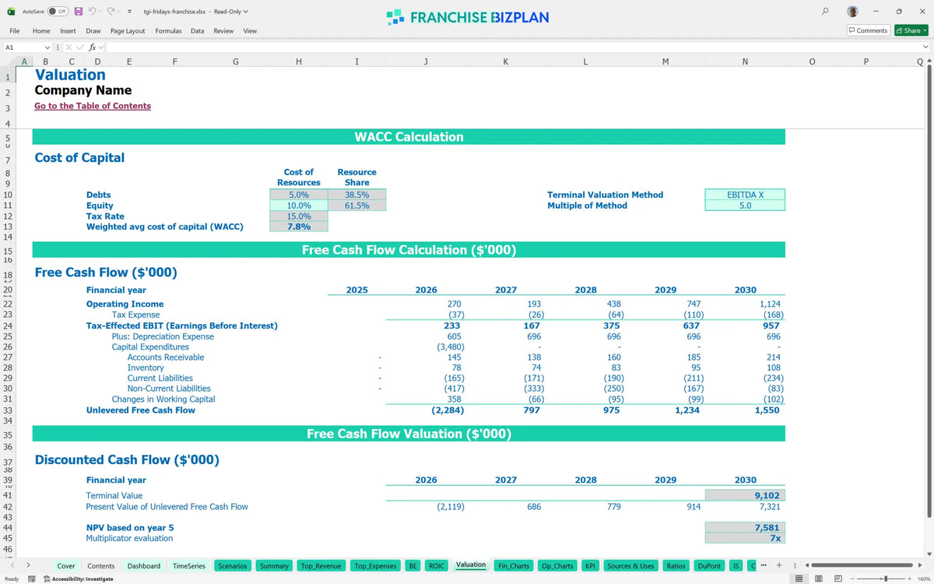Select the Debts cost cell 5.0%
934x584 pixels.
click(x=299, y=195)
